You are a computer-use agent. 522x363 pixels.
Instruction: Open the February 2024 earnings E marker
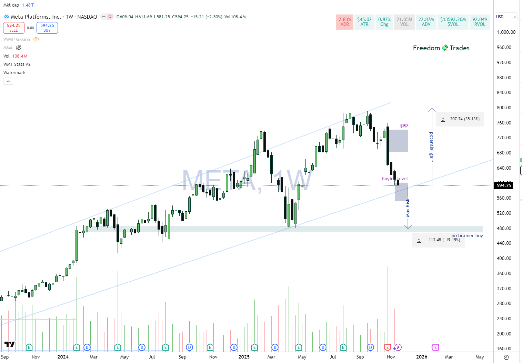point(77,347)
